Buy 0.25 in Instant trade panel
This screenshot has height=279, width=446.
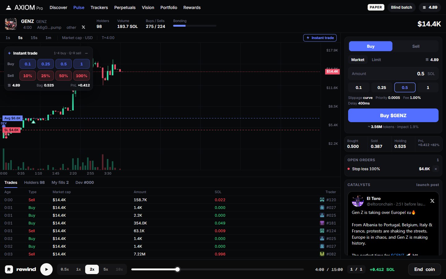coord(46,64)
